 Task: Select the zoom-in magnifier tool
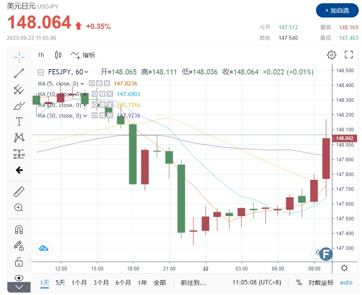click(19, 208)
